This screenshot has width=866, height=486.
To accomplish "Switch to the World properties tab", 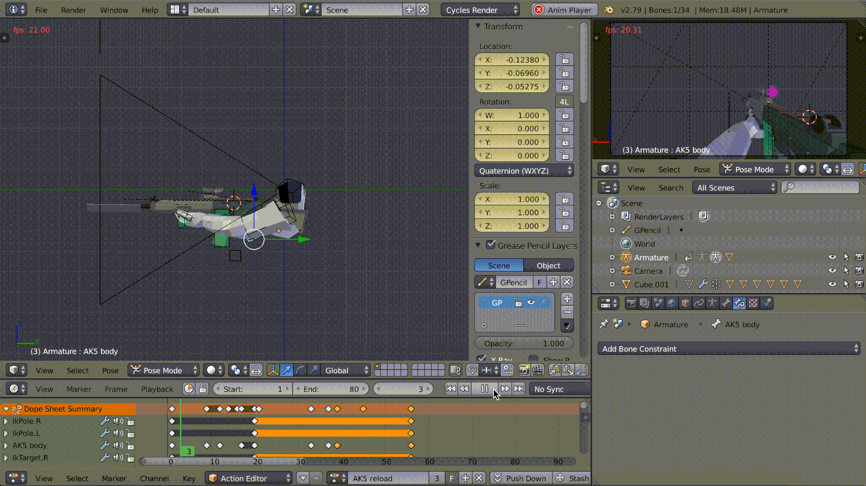I will pos(672,303).
